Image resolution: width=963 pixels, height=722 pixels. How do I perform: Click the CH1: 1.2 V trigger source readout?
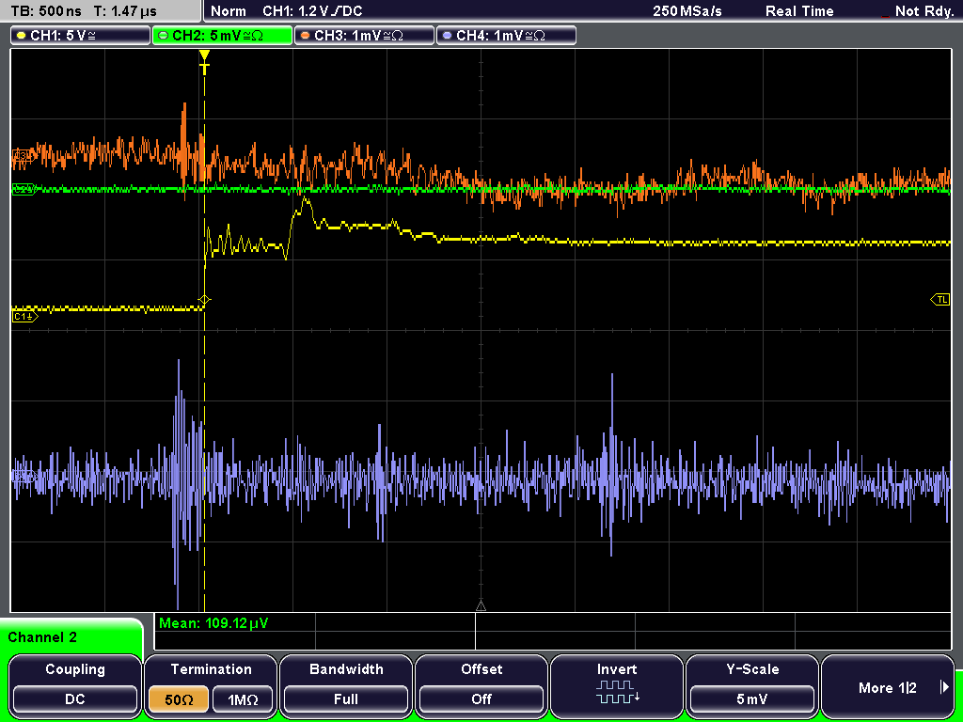coord(312,11)
